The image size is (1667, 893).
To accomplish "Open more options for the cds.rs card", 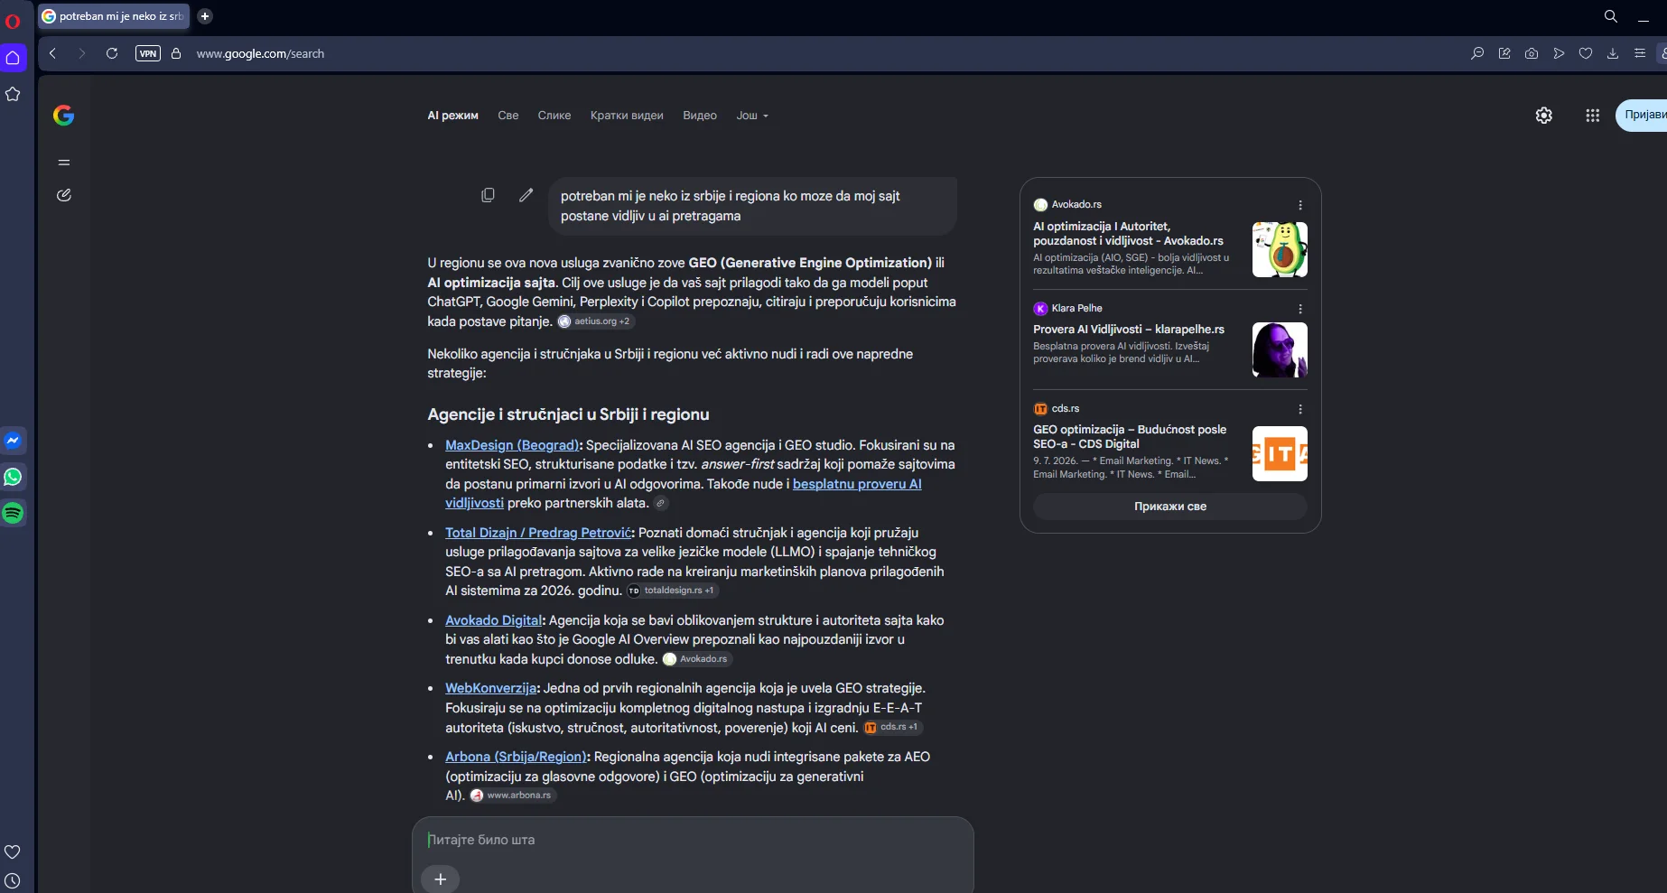I will pyautogui.click(x=1300, y=409).
